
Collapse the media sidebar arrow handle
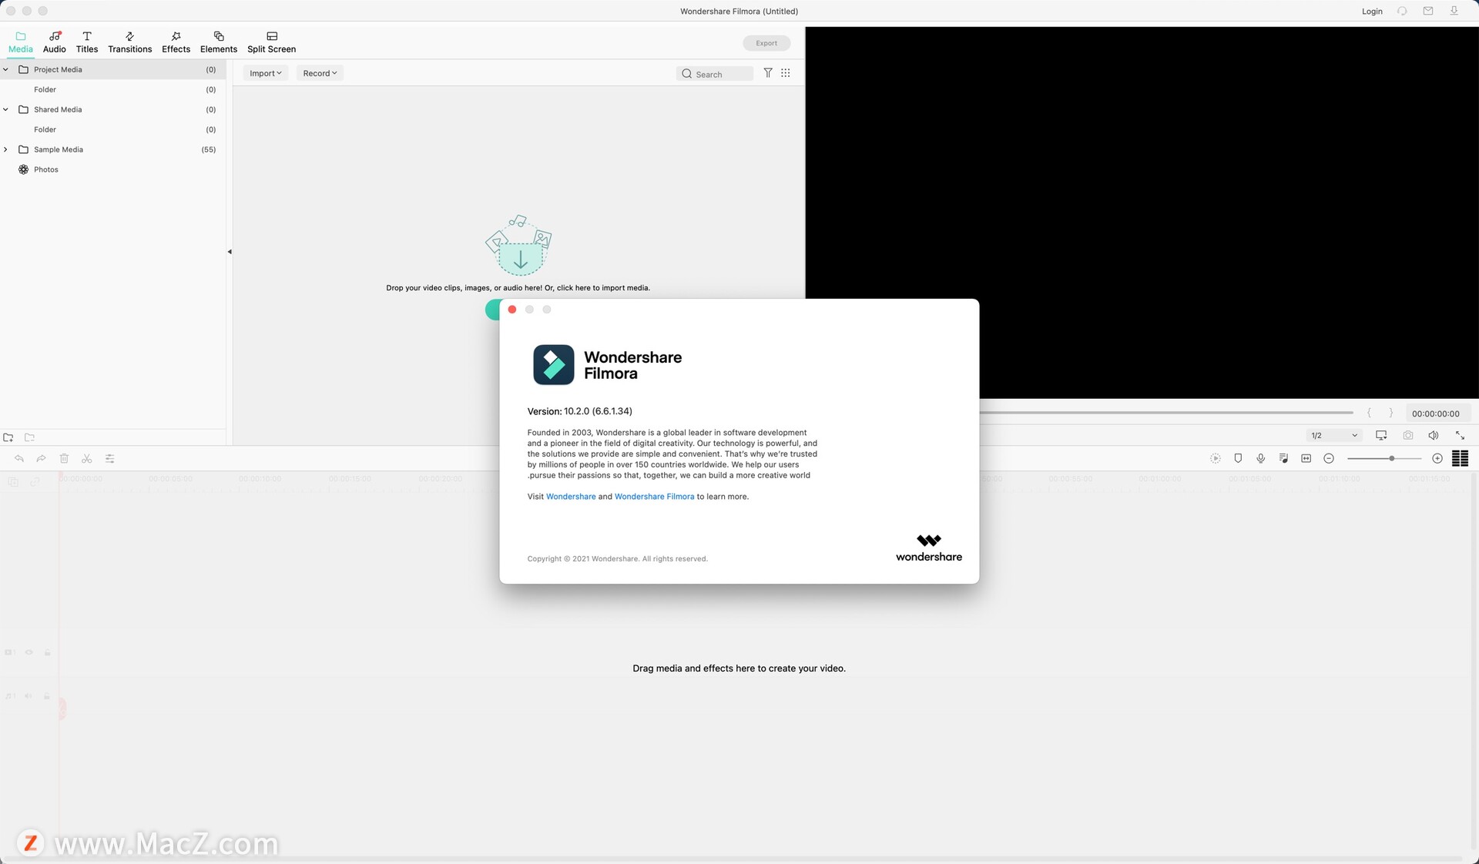[x=230, y=252]
